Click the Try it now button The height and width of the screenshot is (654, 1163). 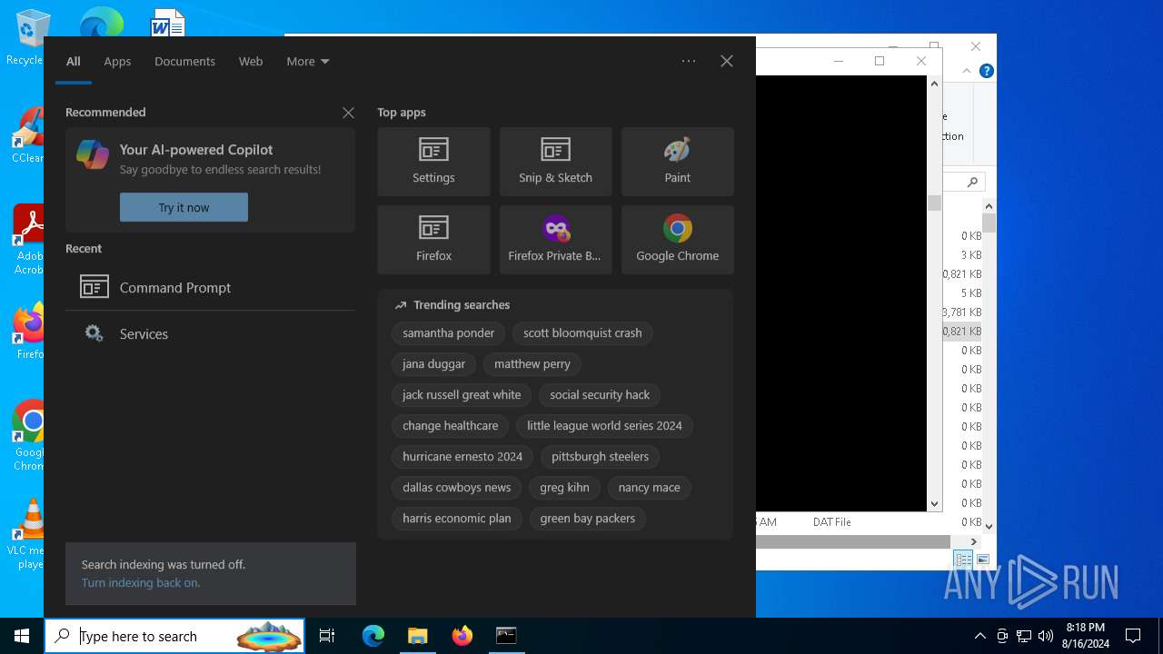[184, 207]
